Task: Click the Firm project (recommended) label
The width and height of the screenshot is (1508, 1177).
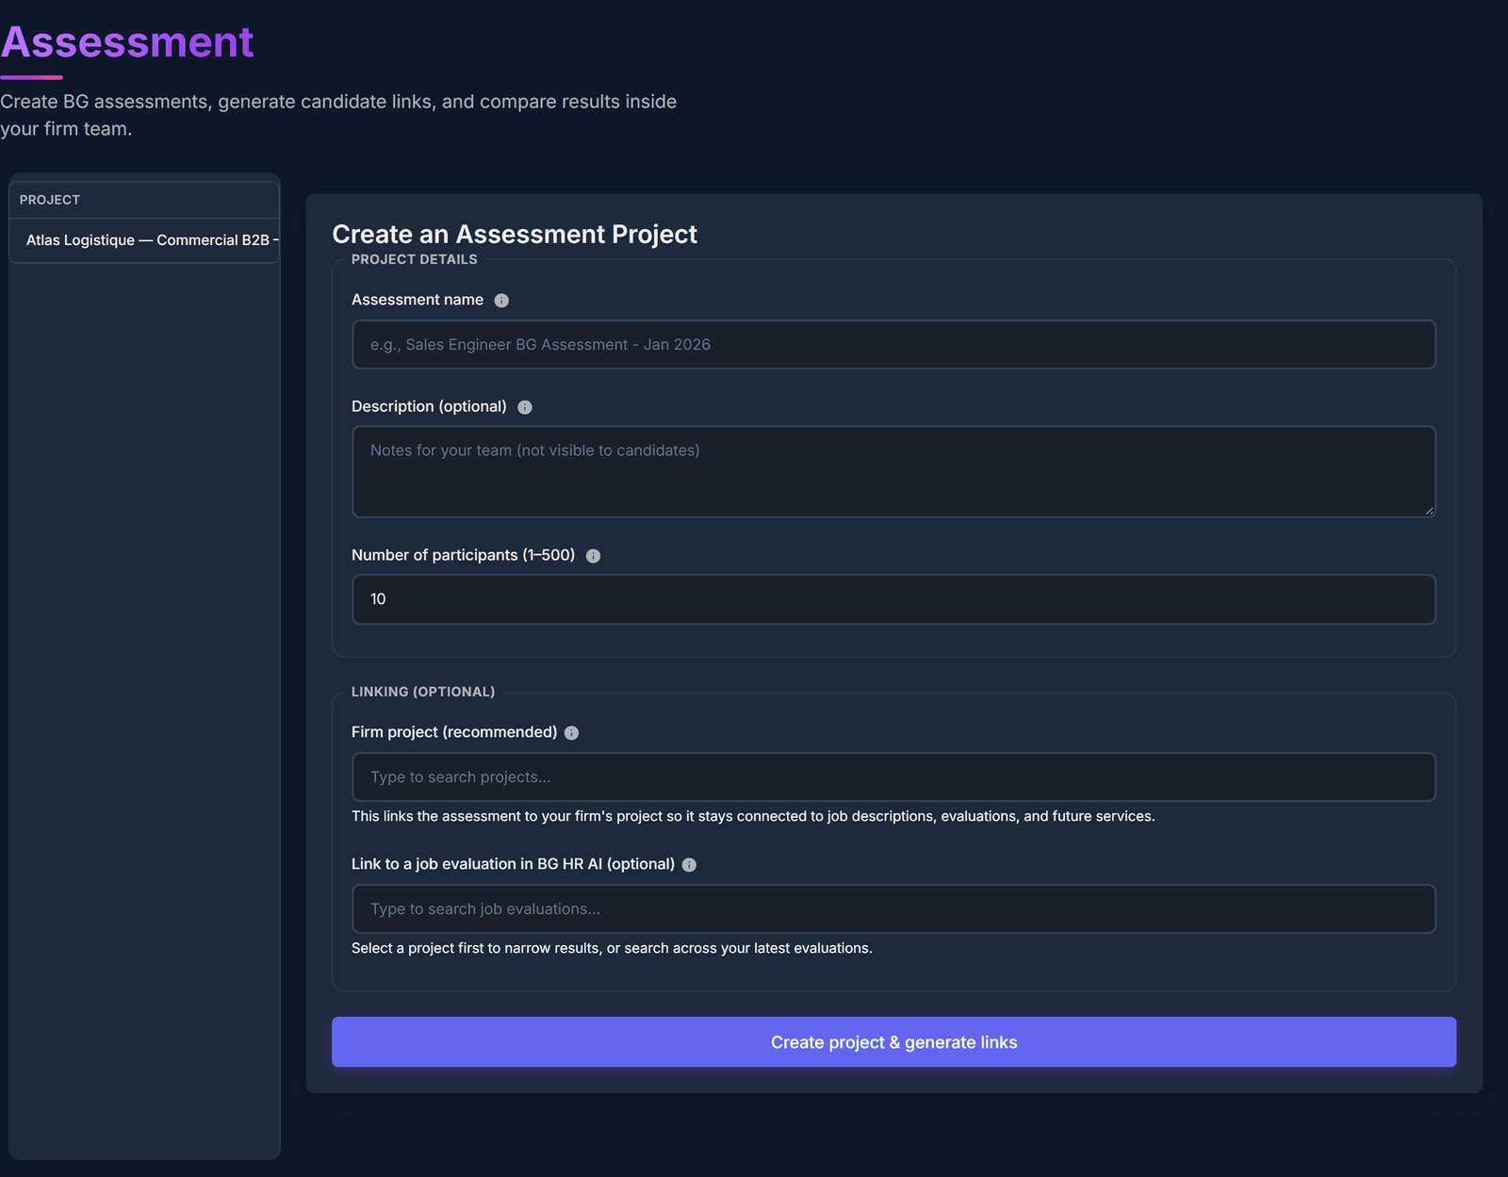Action: (454, 732)
